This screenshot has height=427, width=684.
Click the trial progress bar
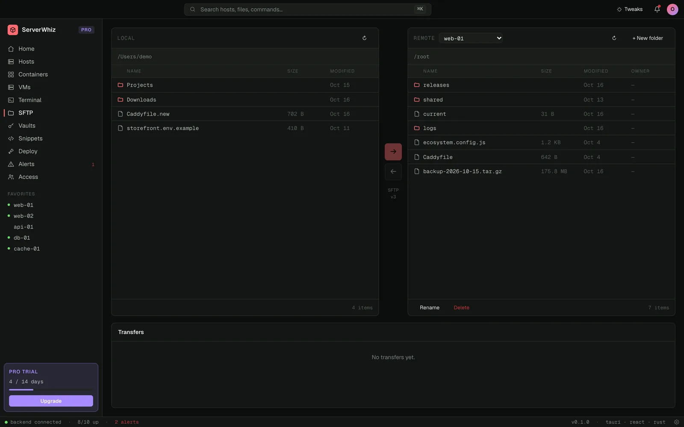tap(51, 389)
